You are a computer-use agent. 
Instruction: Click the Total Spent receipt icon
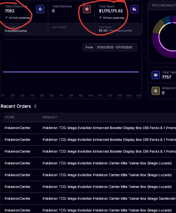coord(134,9)
